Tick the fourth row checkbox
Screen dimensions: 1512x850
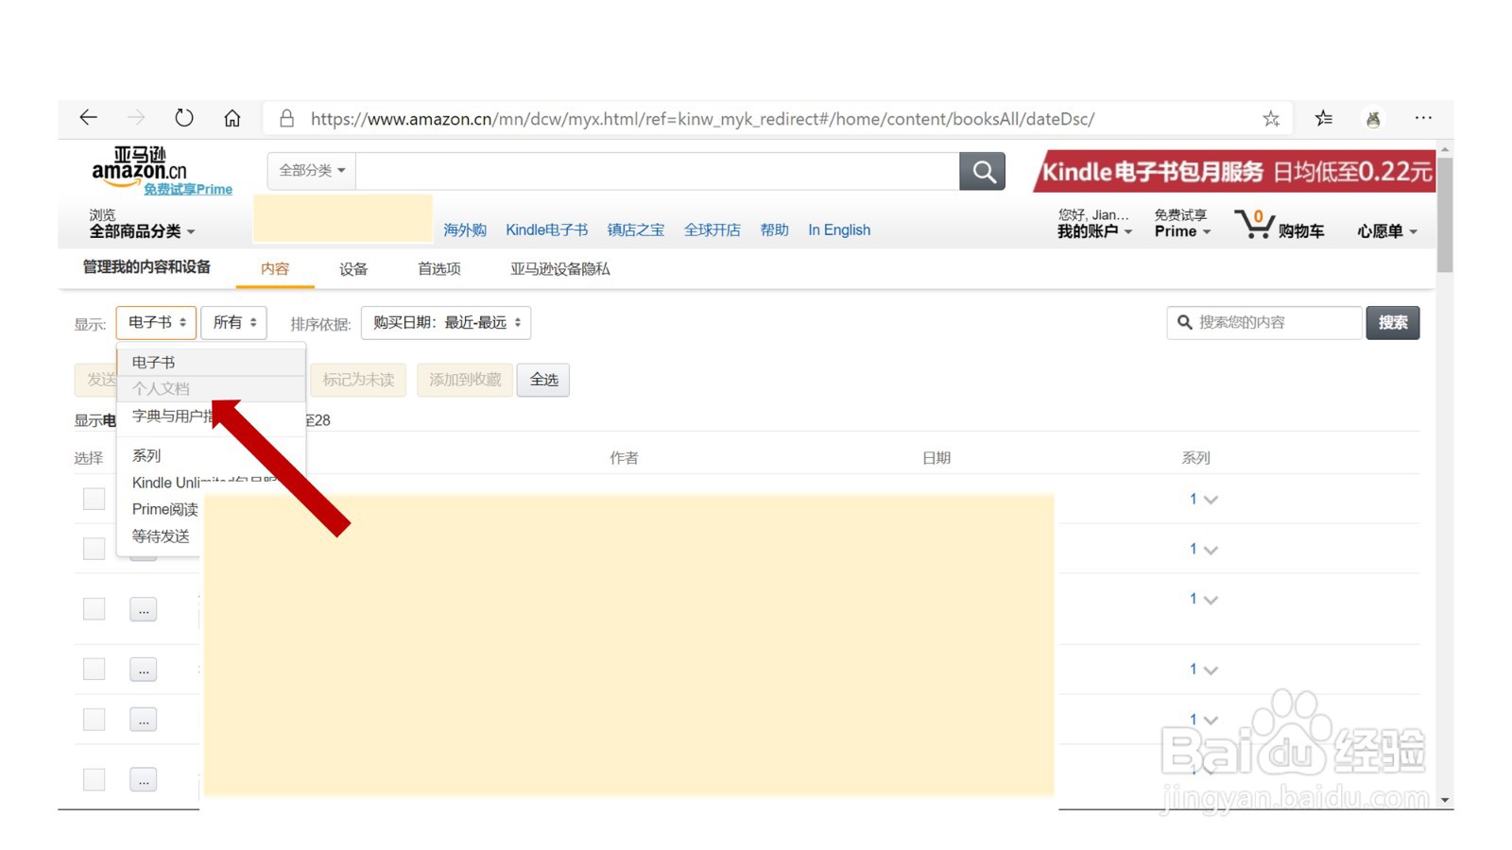point(94,670)
